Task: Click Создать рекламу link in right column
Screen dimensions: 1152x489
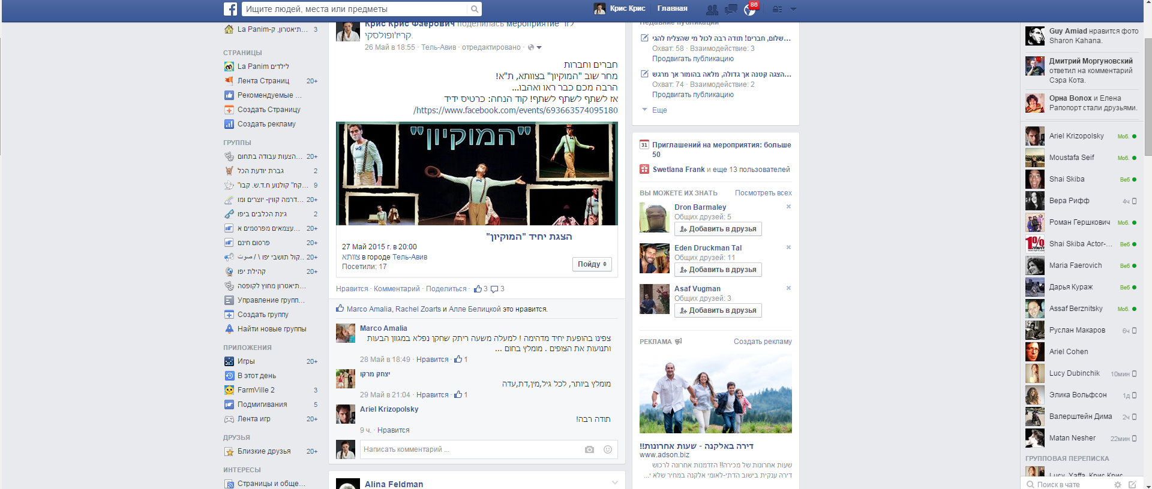Action: (x=763, y=342)
